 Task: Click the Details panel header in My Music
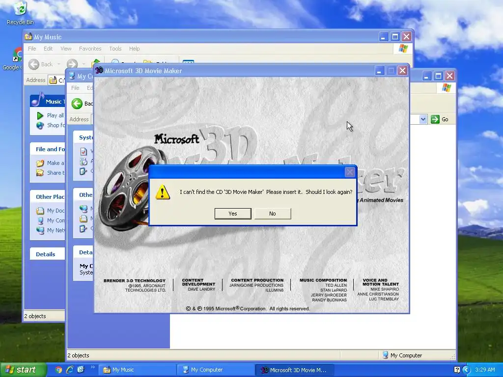click(x=48, y=254)
